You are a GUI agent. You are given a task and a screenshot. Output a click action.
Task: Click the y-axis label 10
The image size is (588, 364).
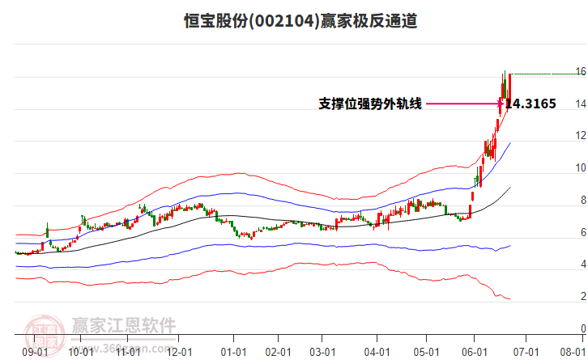pyautogui.click(x=581, y=167)
